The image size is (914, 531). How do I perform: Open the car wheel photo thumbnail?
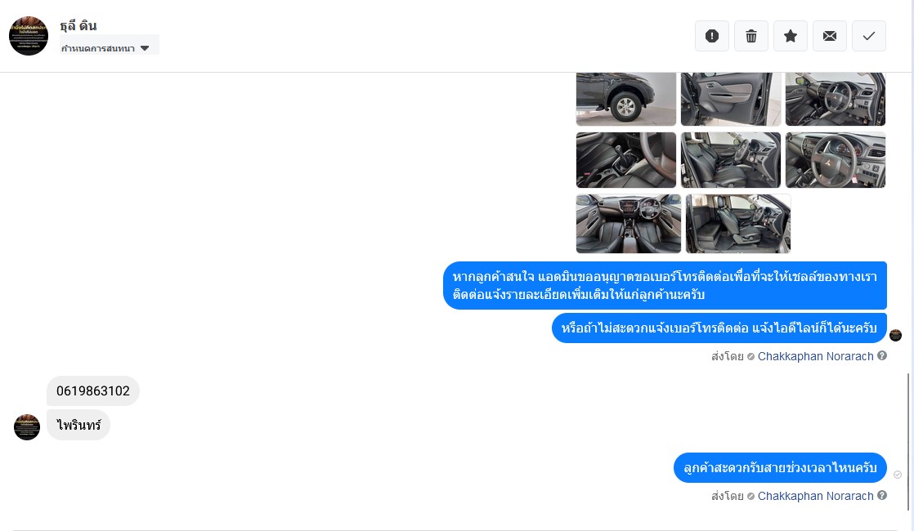pos(626,99)
